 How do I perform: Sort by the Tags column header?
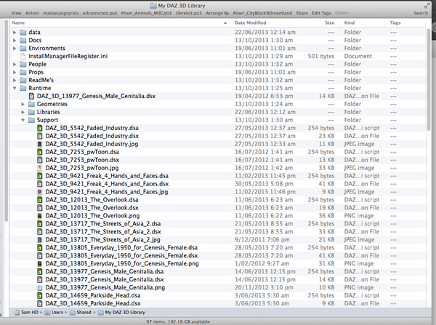click(405, 23)
